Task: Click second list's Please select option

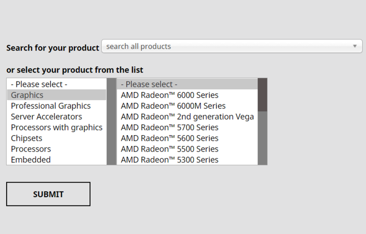Action: pyautogui.click(x=187, y=84)
